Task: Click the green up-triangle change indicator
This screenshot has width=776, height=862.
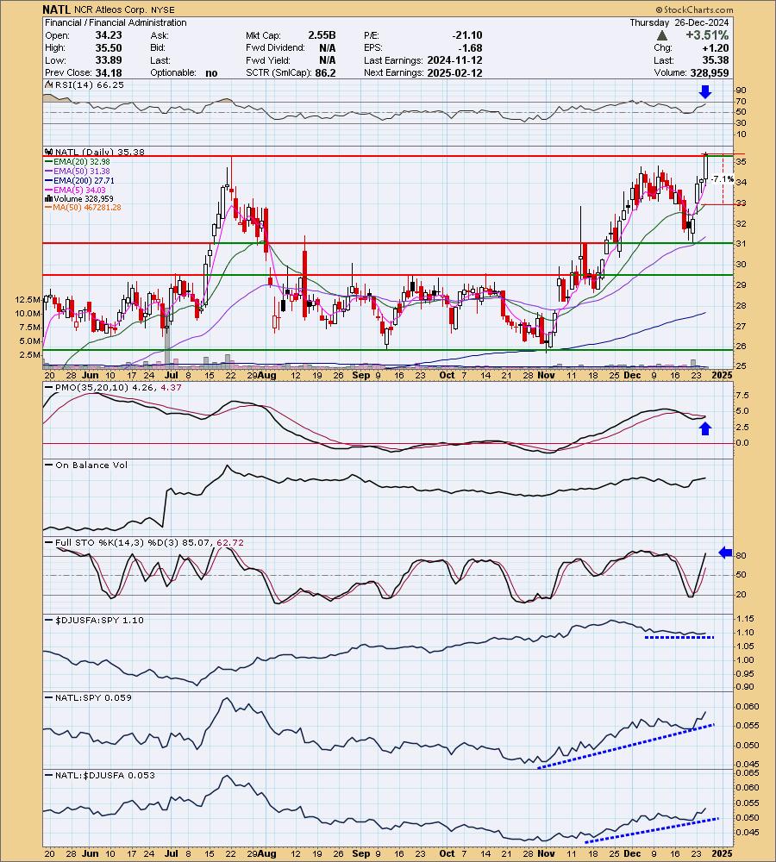Action: click(x=662, y=35)
